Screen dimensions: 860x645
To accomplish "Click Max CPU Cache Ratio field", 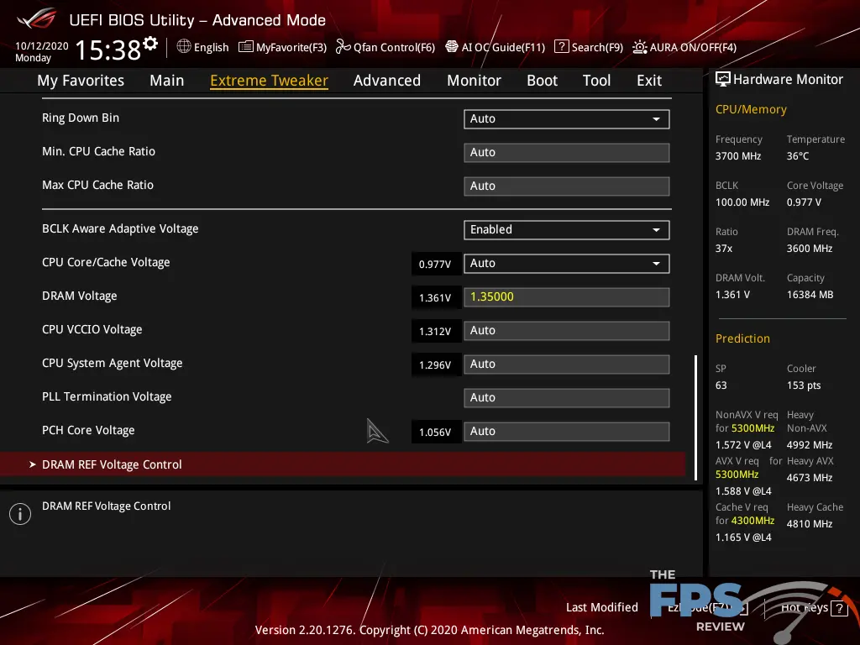I will (567, 186).
